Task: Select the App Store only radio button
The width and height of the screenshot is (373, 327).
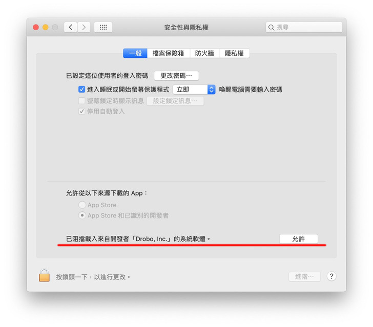Action: click(x=82, y=205)
